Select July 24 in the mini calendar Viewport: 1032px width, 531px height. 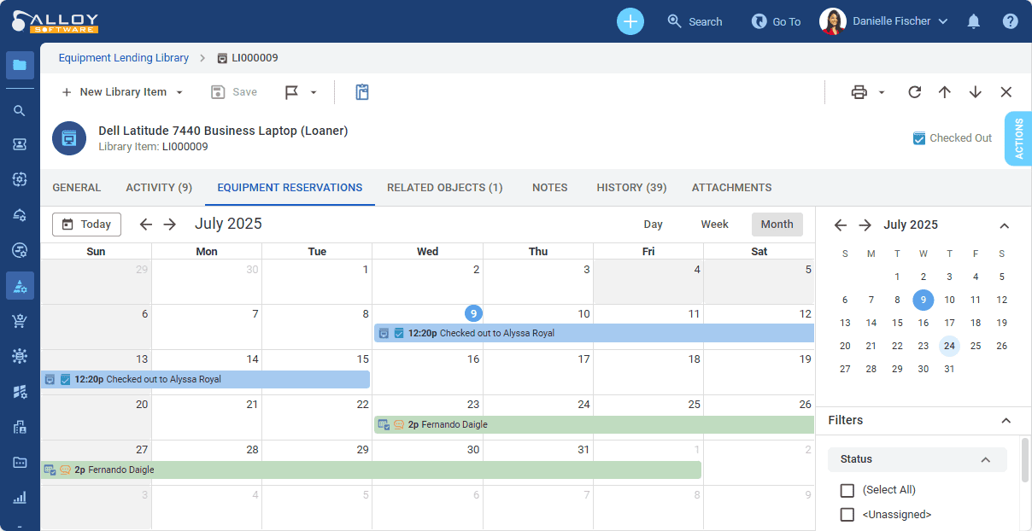pyautogui.click(x=949, y=346)
